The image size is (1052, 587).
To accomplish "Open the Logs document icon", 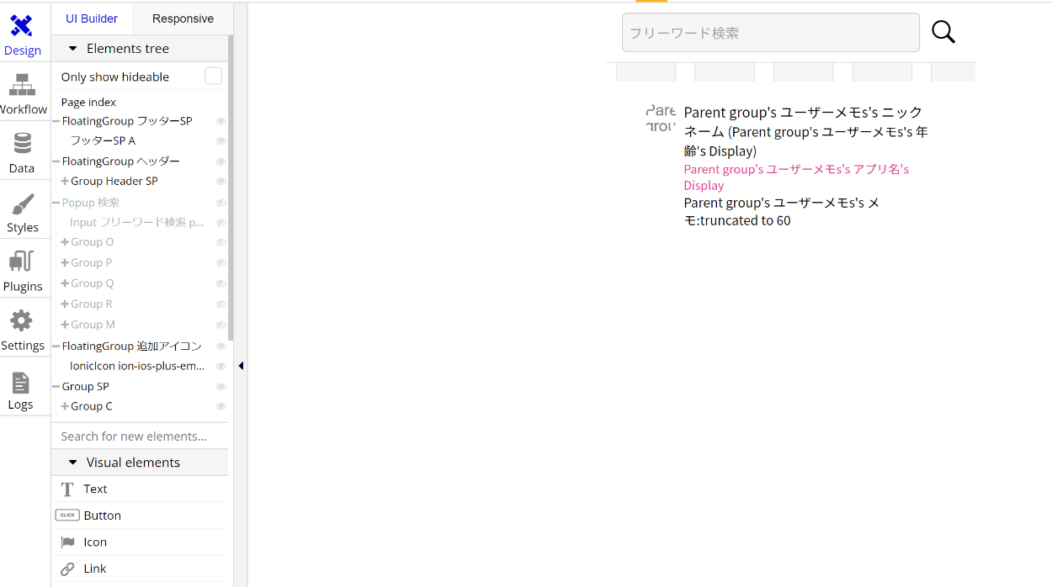I will pos(21,383).
